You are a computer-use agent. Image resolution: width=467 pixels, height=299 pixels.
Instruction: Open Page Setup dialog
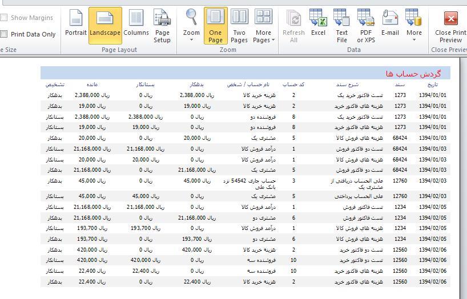click(162, 26)
